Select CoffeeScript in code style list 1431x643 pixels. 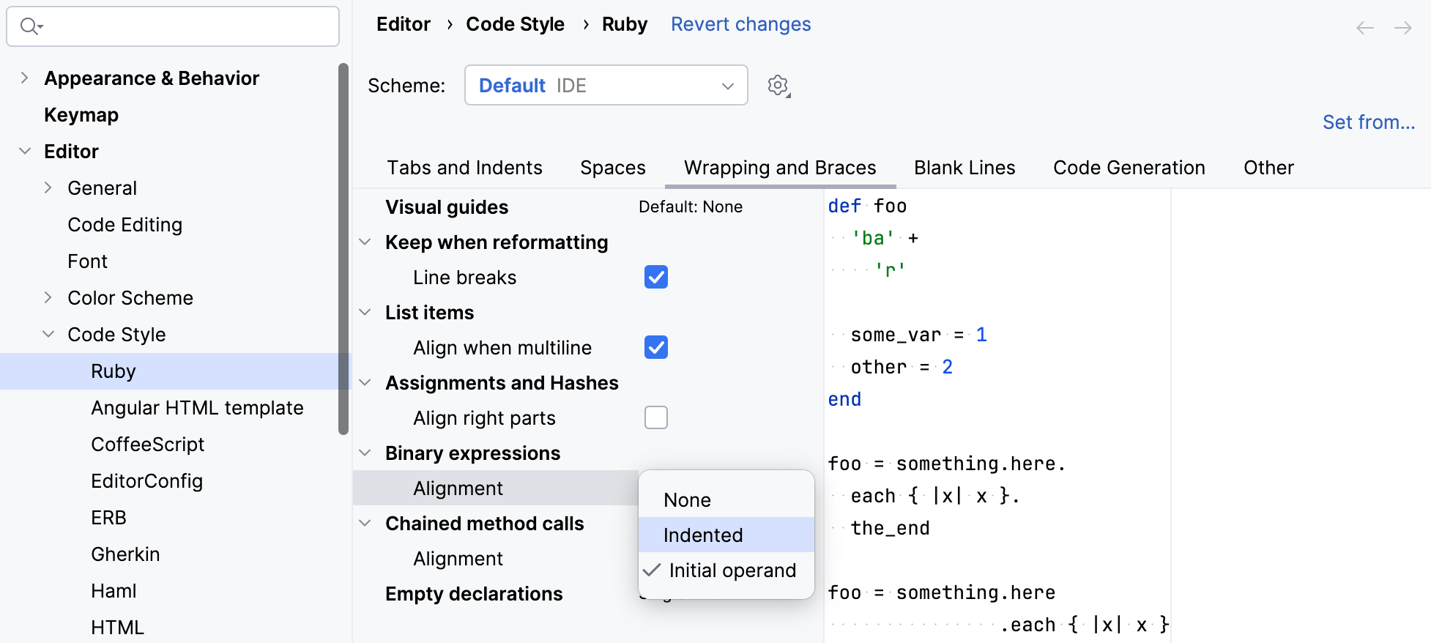(x=147, y=445)
